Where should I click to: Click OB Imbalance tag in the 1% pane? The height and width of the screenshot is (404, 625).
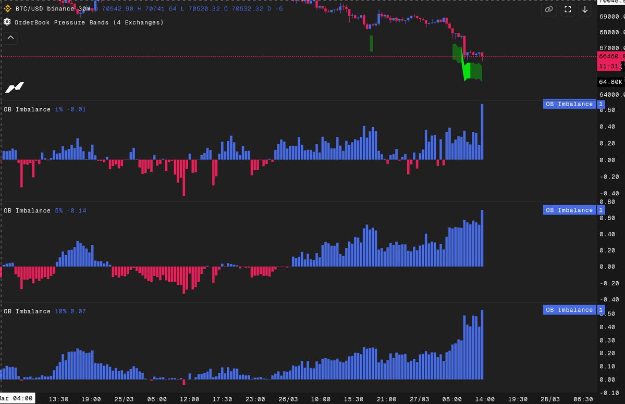click(x=569, y=104)
